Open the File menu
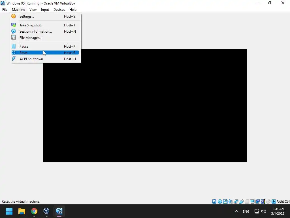This screenshot has height=218, width=290. (x=5, y=10)
